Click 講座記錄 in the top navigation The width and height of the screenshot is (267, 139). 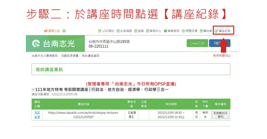pyautogui.click(x=223, y=31)
